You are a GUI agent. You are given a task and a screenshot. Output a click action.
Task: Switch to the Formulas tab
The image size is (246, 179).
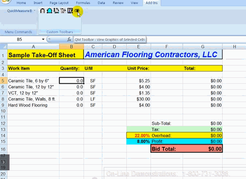tap(83, 3)
